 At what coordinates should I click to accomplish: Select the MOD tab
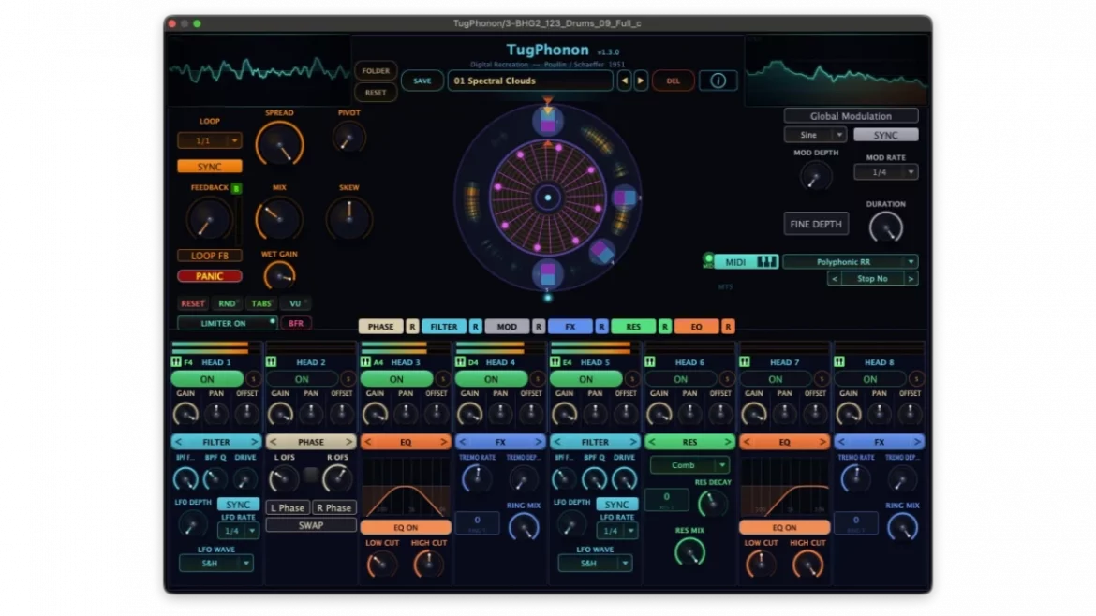507,326
